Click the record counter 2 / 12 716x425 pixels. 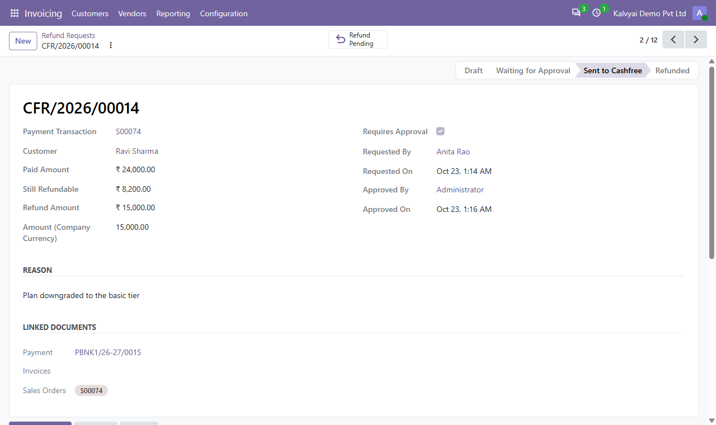pos(649,40)
